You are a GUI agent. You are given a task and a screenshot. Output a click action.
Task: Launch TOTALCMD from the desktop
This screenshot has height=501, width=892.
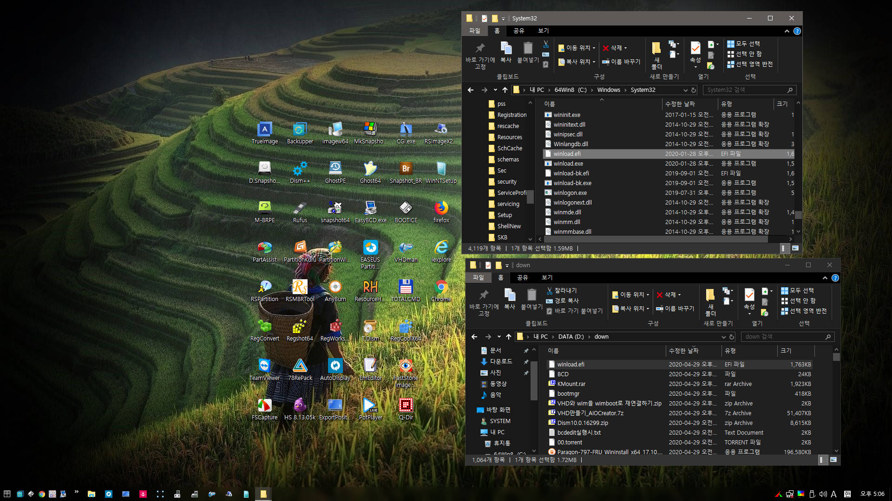tap(406, 291)
